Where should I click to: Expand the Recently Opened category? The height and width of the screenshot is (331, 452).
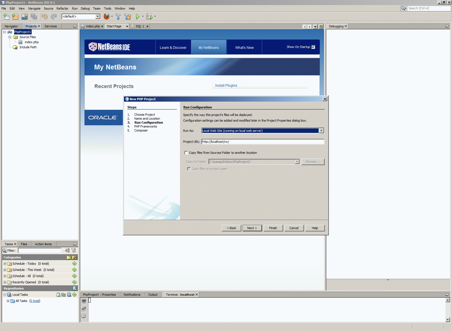coord(5,282)
